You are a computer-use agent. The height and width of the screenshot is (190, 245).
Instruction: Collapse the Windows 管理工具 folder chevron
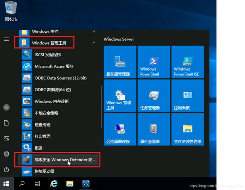pyautogui.click(x=94, y=43)
